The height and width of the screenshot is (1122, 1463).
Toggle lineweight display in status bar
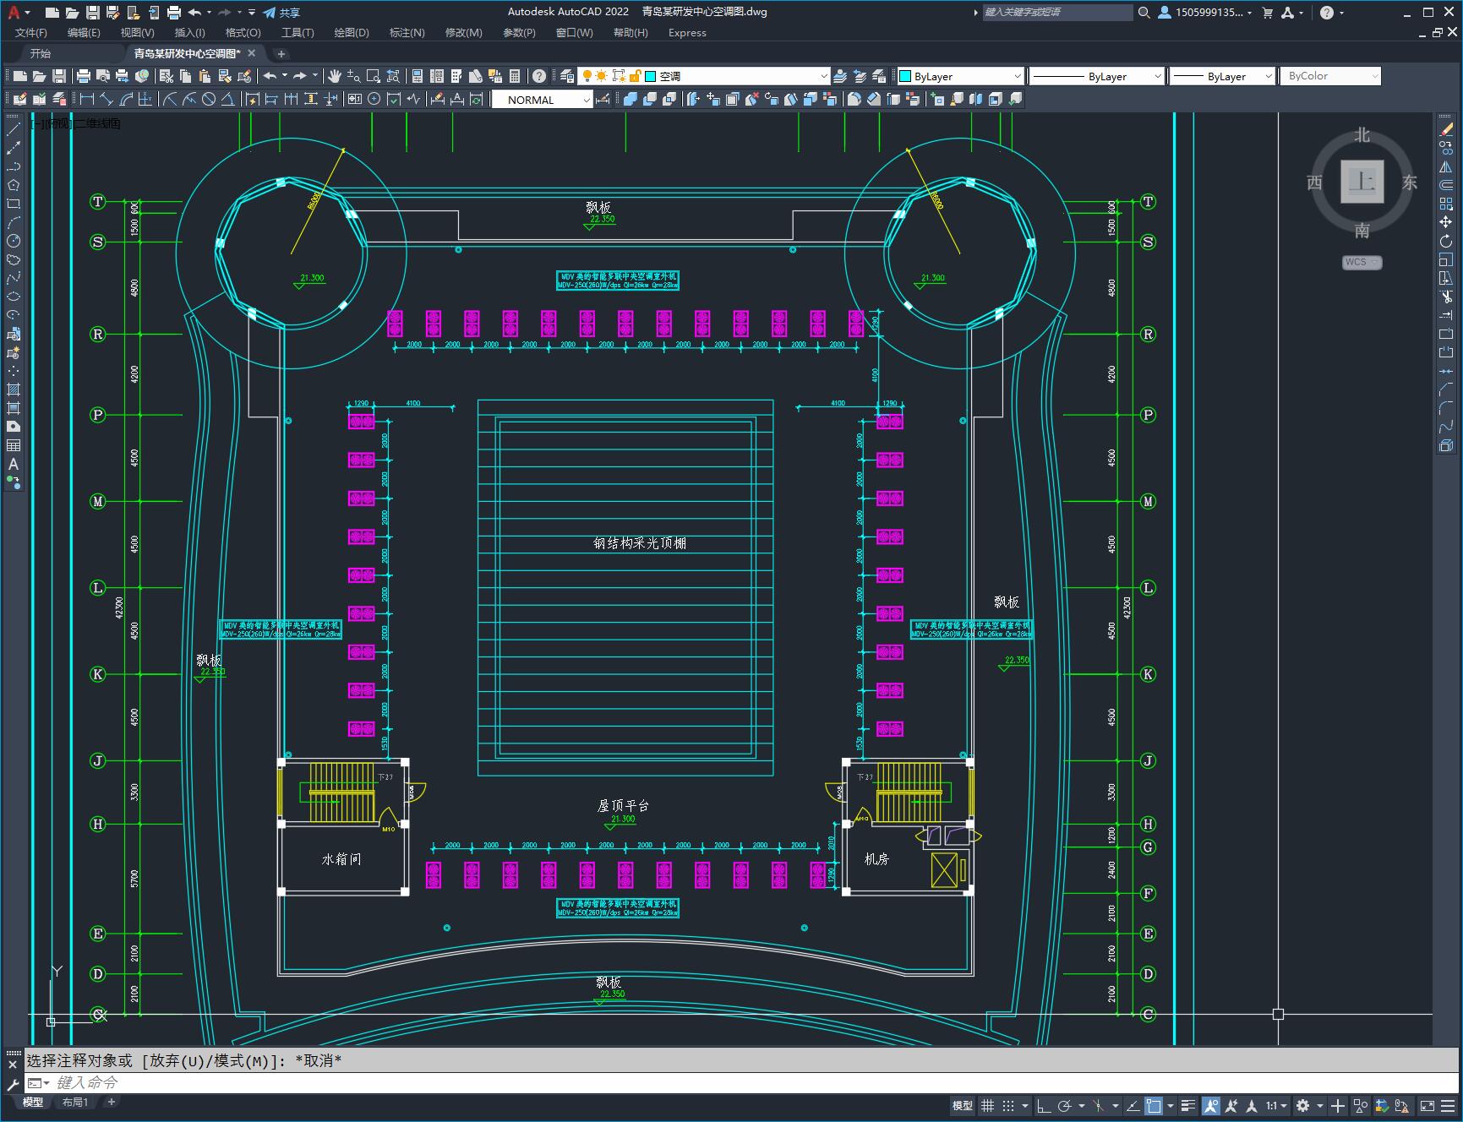click(x=1188, y=1105)
